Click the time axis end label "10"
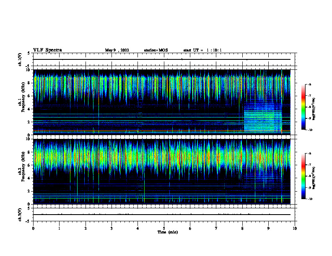Viewport: 332px width, 256px height. coord(295,228)
